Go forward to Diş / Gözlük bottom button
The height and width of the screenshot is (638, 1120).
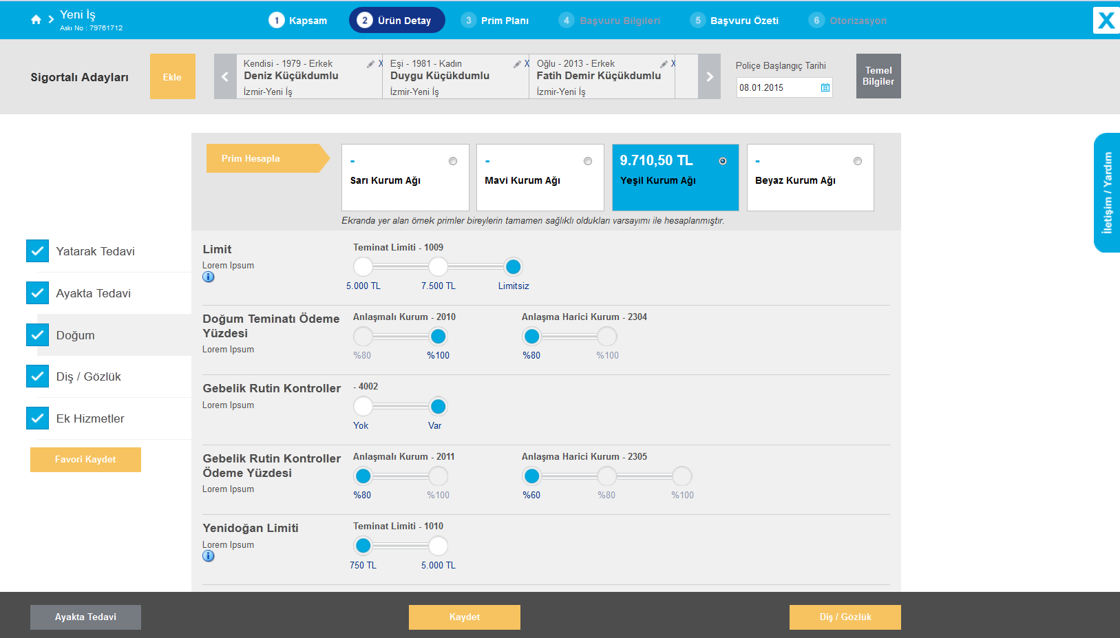pos(845,617)
